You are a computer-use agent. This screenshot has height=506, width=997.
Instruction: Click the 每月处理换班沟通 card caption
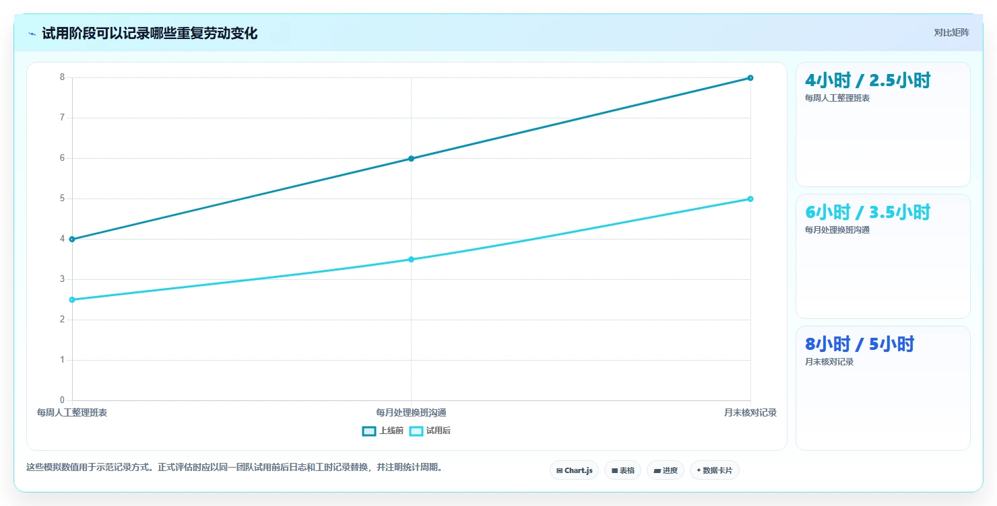837,230
